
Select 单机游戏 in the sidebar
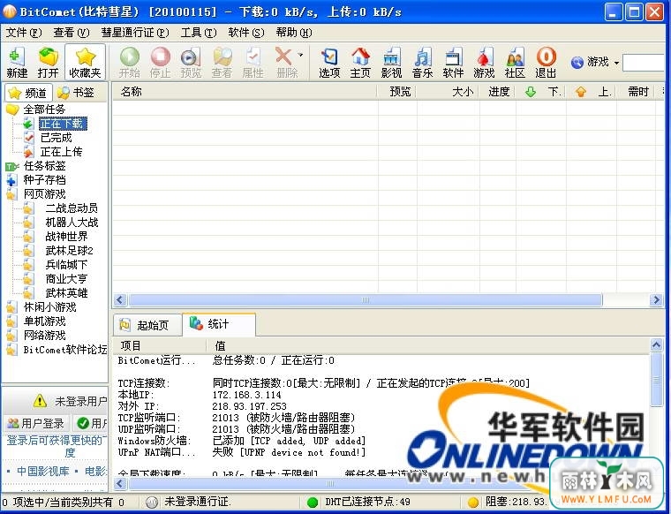44,321
